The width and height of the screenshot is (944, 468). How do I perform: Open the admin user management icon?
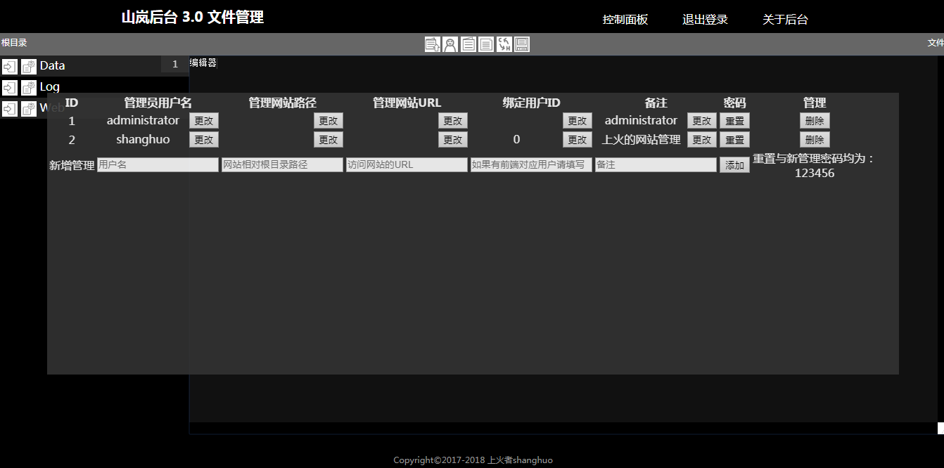(450, 44)
